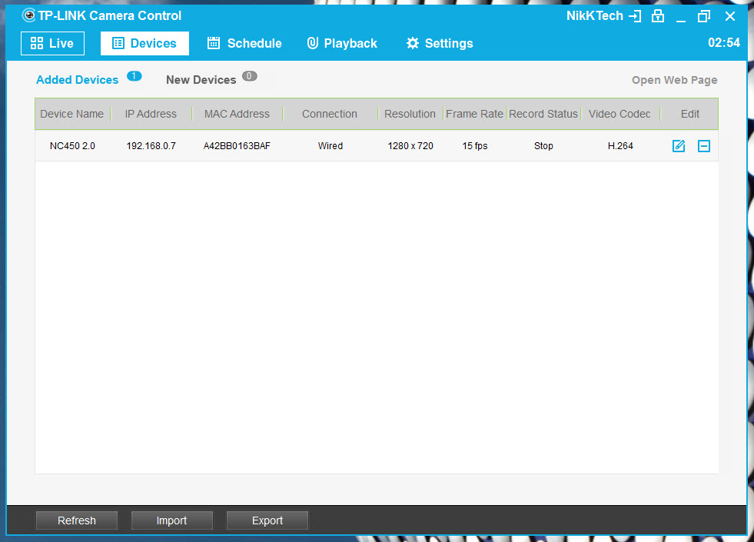Click the Video Codec column header
Image resolution: width=754 pixels, height=542 pixels.
[619, 114]
